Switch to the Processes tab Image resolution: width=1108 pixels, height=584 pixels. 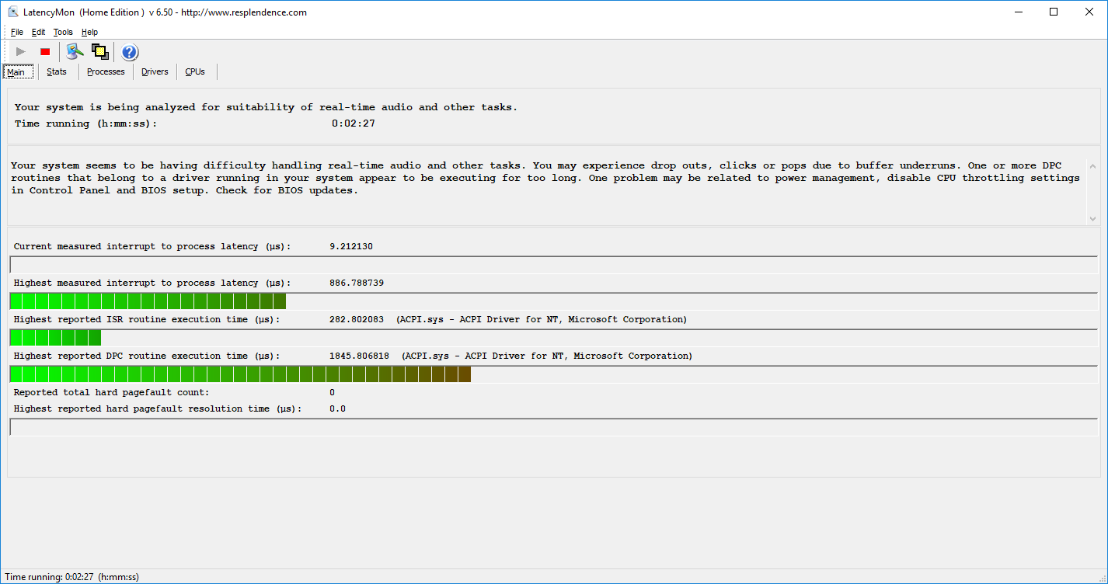click(x=106, y=72)
